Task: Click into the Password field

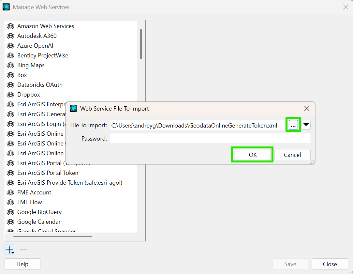Action: pos(210,138)
